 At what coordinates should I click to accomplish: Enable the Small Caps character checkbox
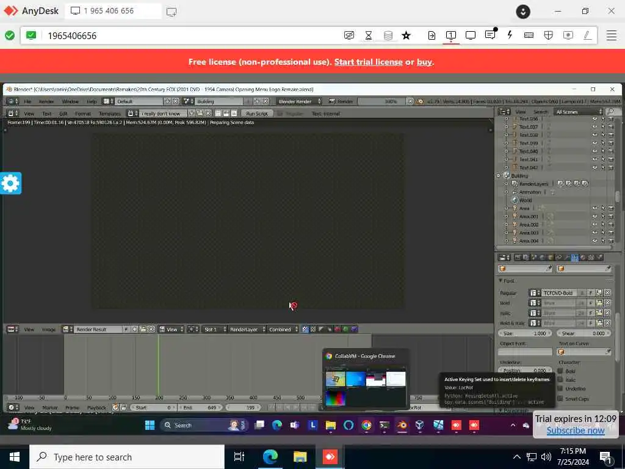(560, 398)
